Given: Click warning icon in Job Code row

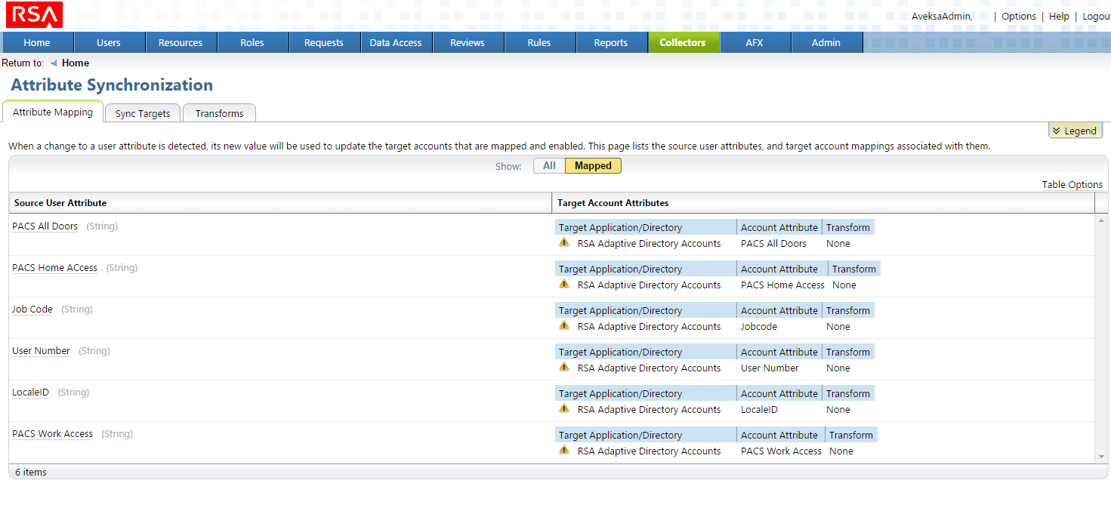Looking at the screenshot, I should click(564, 325).
